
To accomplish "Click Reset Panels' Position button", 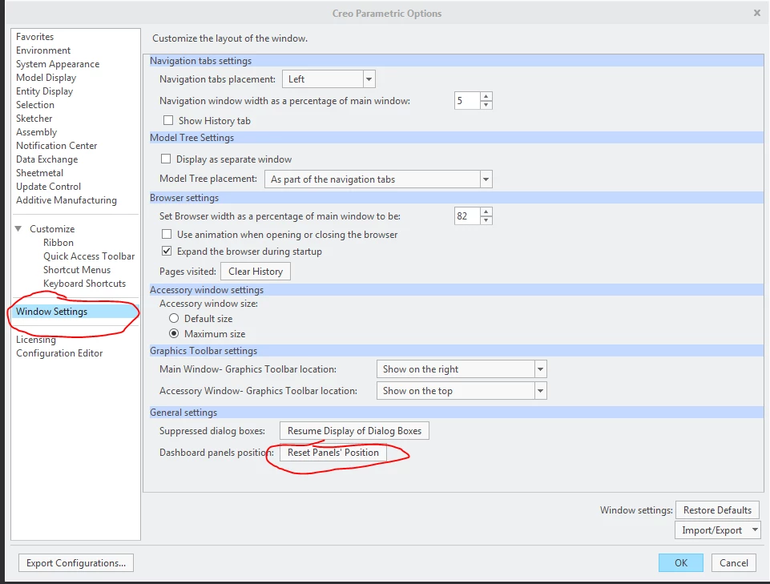I will 333,453.
